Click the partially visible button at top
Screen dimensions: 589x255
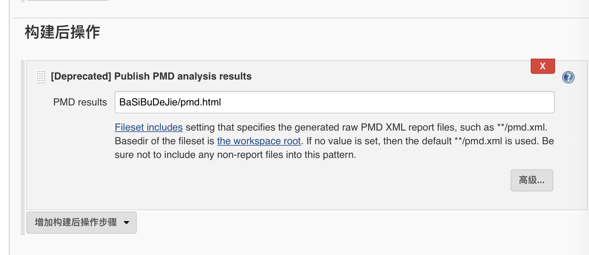click(67, 0)
